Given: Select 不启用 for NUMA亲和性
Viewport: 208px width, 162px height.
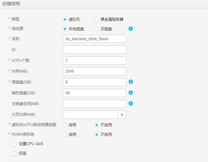Looking at the screenshot, I should point(97,135).
